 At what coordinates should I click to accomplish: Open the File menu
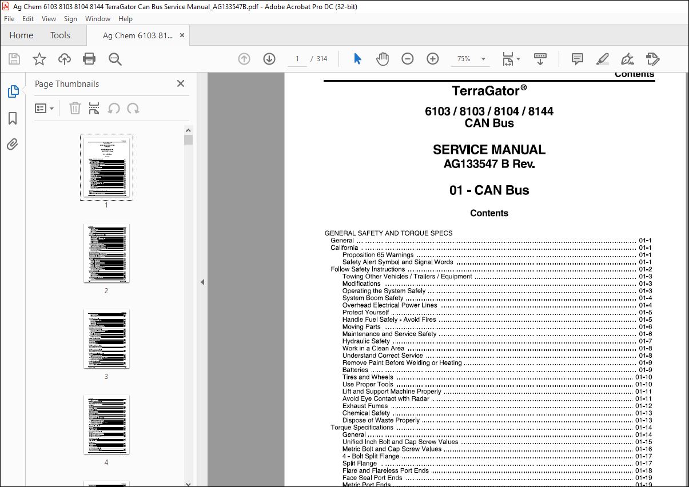pyautogui.click(x=9, y=19)
